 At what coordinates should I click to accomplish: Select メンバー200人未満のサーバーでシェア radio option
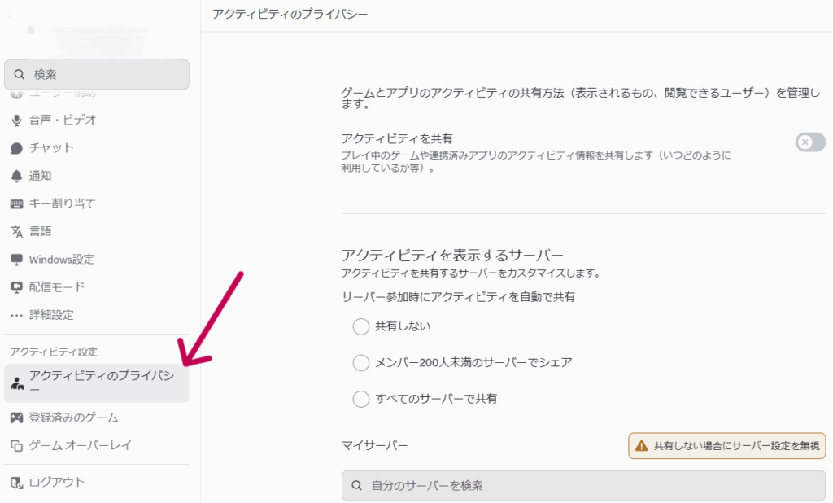point(361,362)
